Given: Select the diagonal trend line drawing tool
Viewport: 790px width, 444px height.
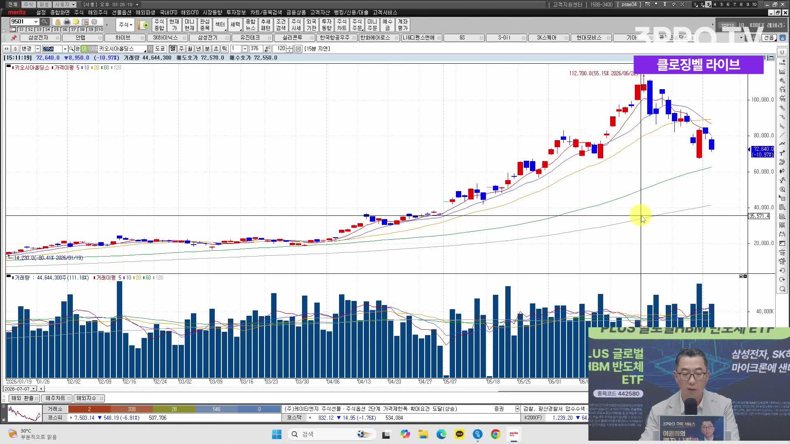Looking at the screenshot, I should coord(782,135).
